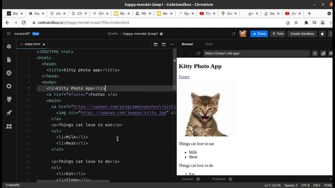Open the CodeSandbox hamburger menu

(x=8, y=33)
